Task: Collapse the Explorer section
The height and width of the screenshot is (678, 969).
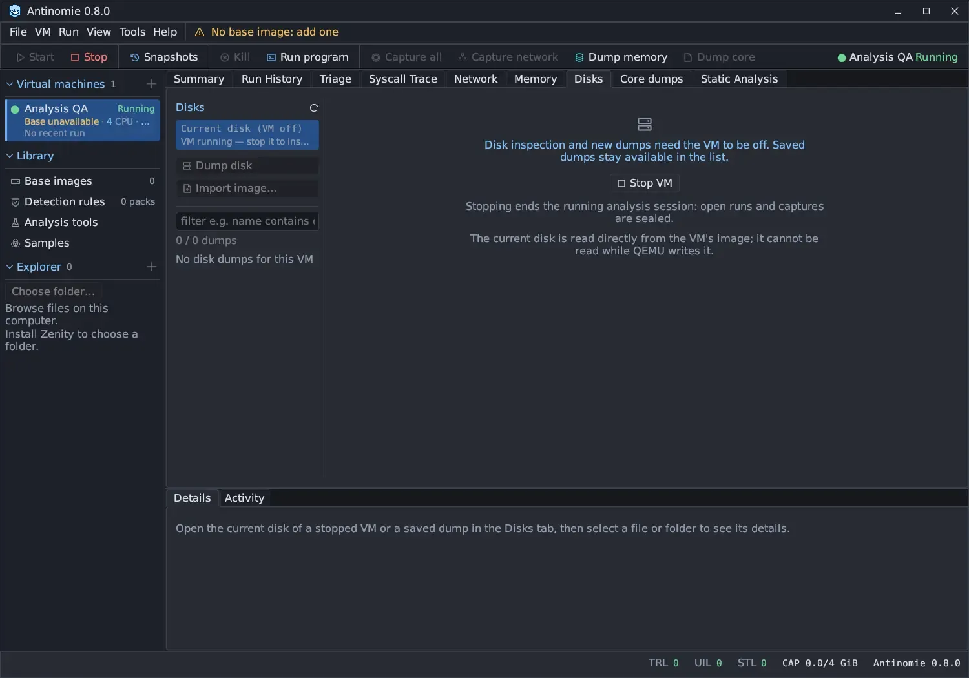Action: [10, 267]
